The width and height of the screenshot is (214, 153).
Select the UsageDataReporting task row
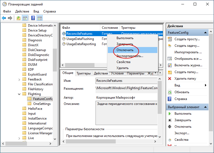coord(81,44)
